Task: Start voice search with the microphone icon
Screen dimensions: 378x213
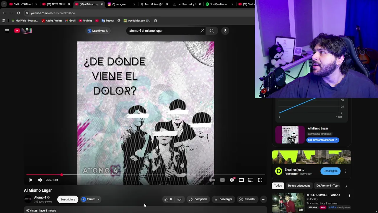Action: click(x=225, y=31)
